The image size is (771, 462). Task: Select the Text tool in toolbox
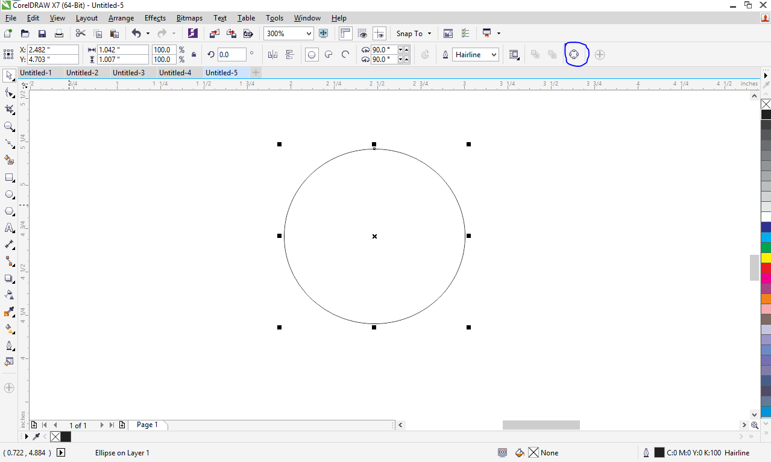point(9,228)
